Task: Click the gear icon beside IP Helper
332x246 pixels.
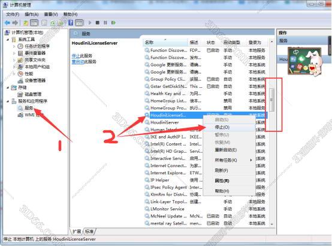Action: coord(147,180)
